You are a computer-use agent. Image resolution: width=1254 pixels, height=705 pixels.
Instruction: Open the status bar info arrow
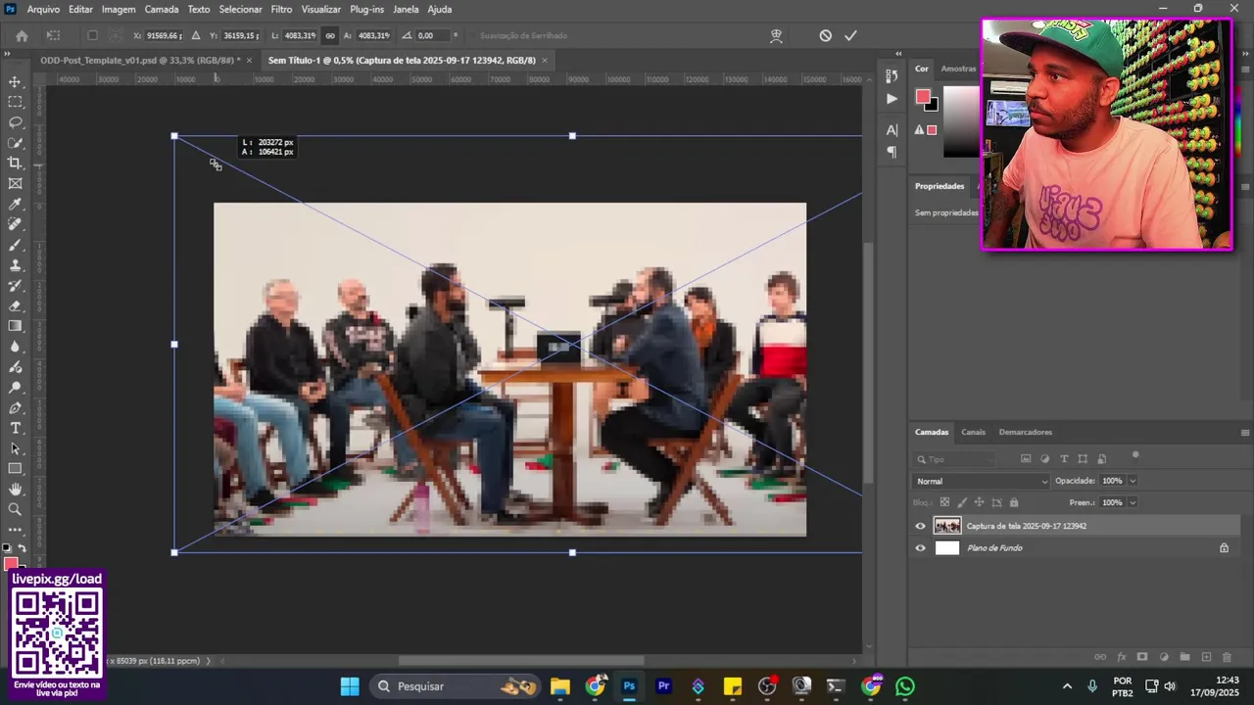click(208, 661)
